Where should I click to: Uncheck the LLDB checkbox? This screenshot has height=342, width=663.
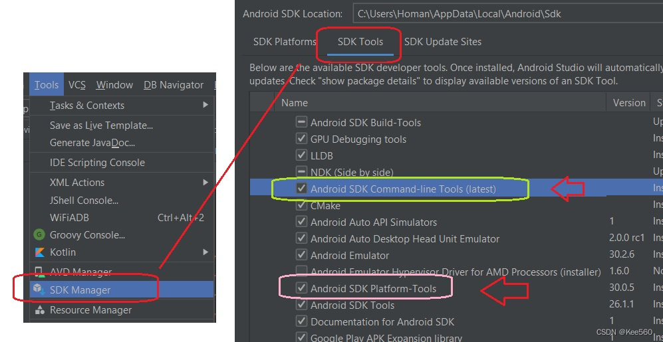coord(301,155)
